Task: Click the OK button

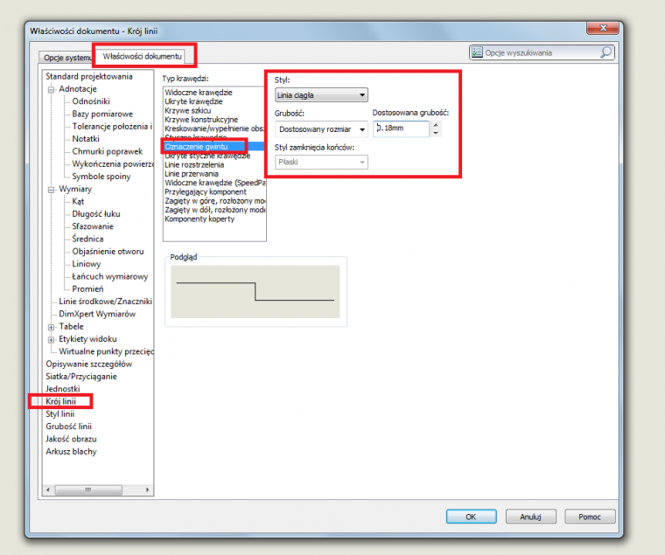Action: [471, 517]
